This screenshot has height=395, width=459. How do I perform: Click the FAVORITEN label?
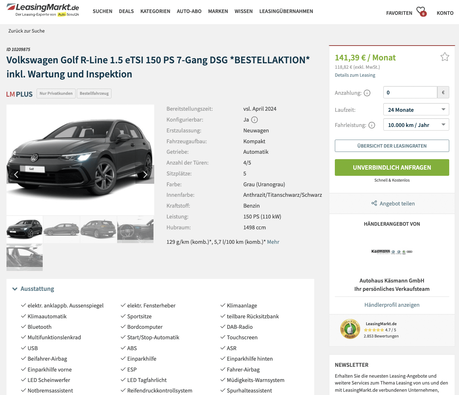coord(399,13)
